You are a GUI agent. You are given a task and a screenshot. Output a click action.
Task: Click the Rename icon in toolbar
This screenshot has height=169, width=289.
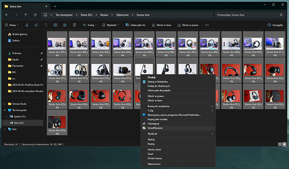click(x=55, y=25)
